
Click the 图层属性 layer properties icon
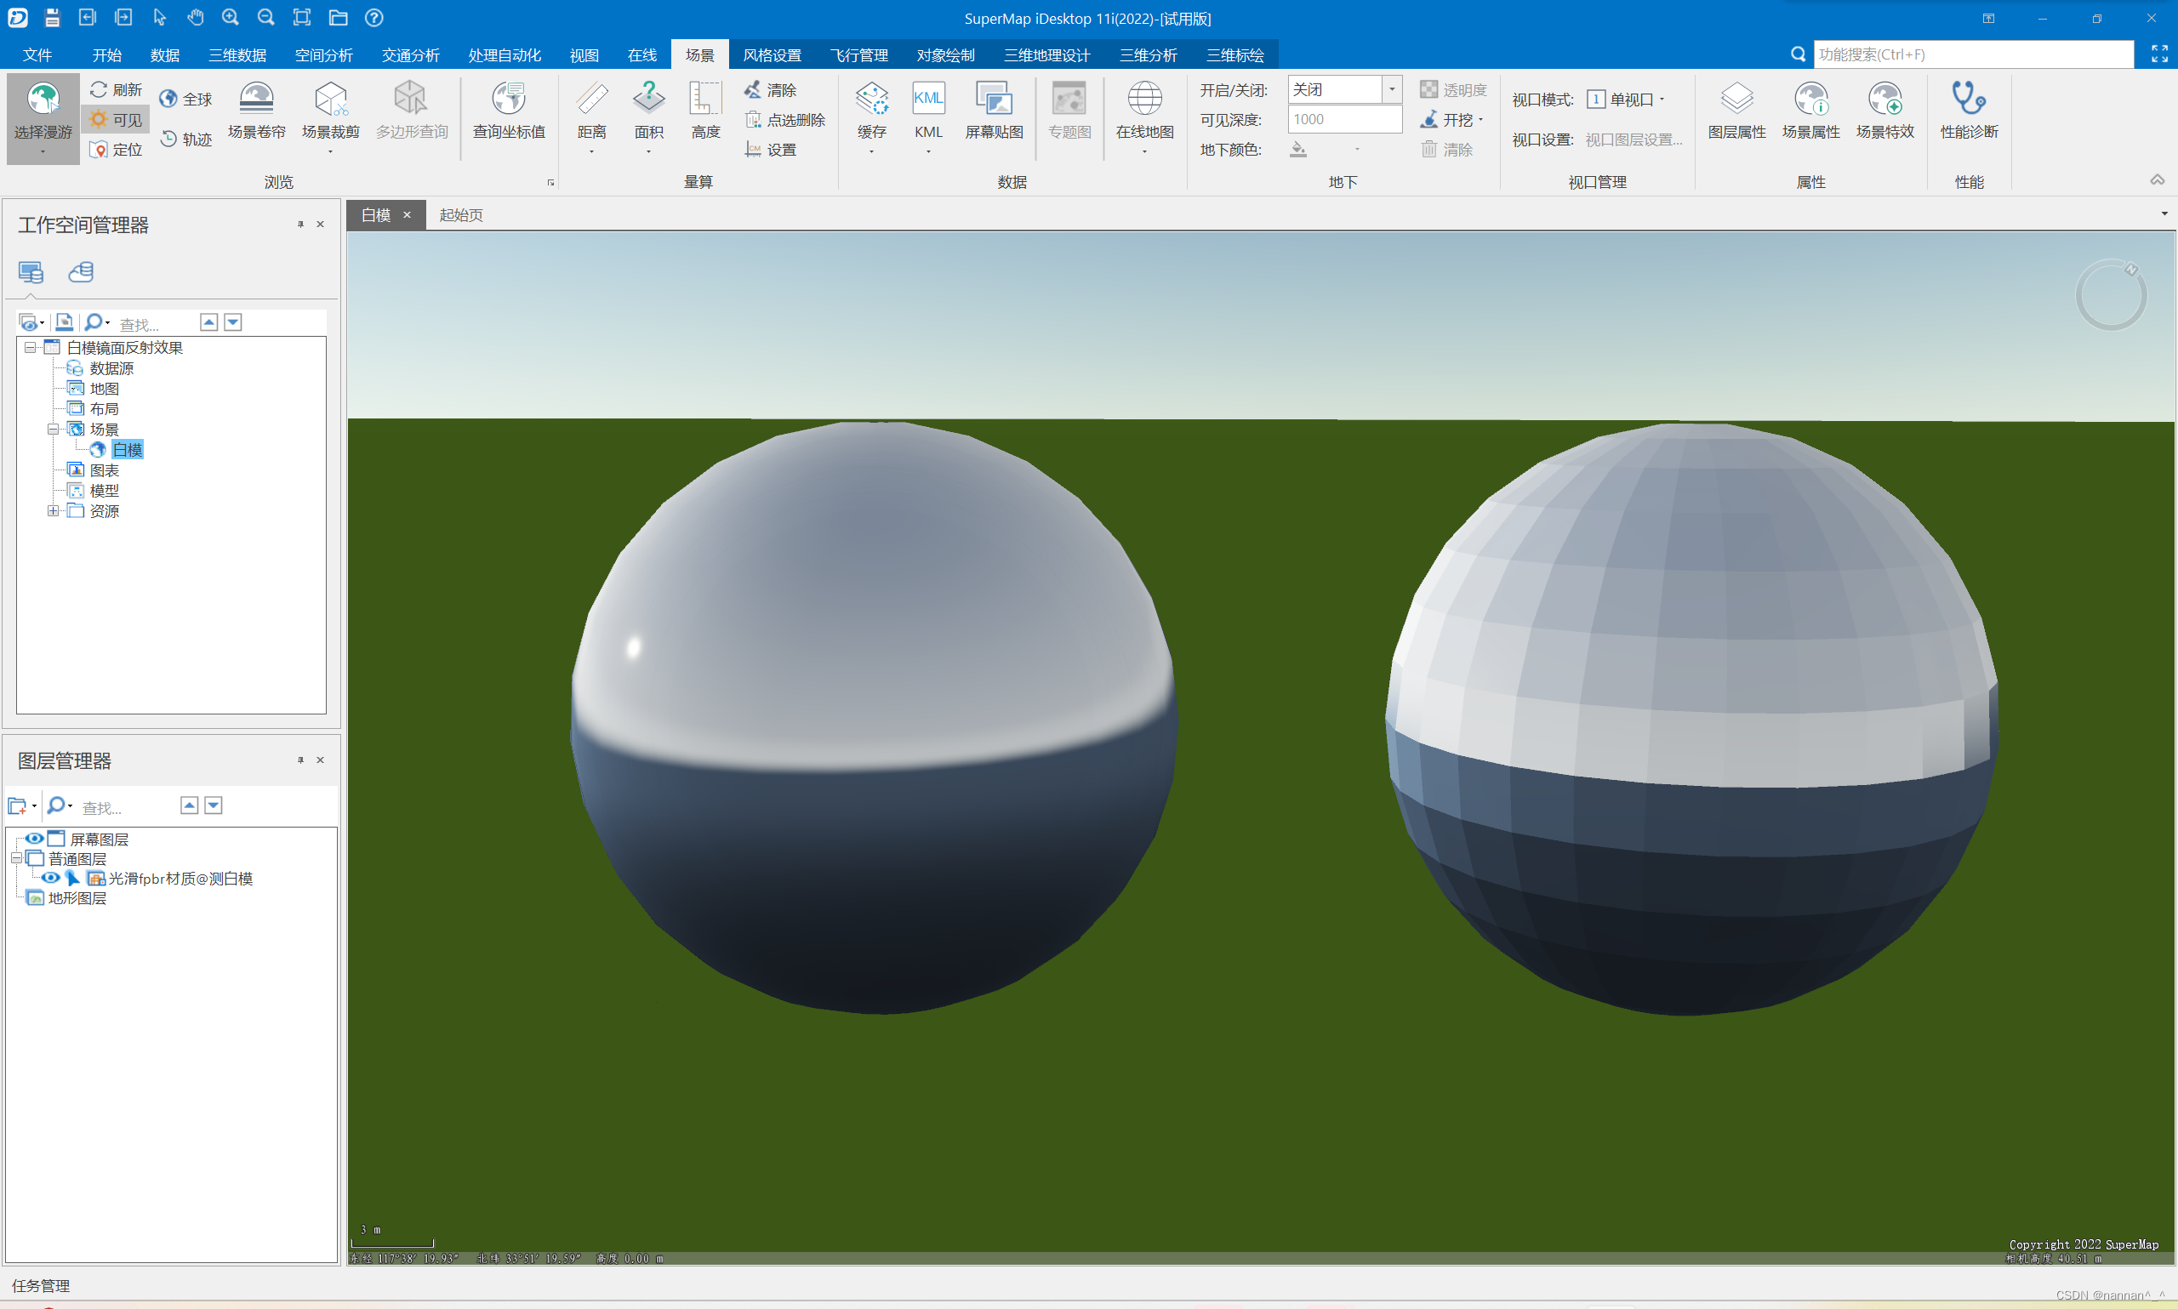pos(1736,100)
